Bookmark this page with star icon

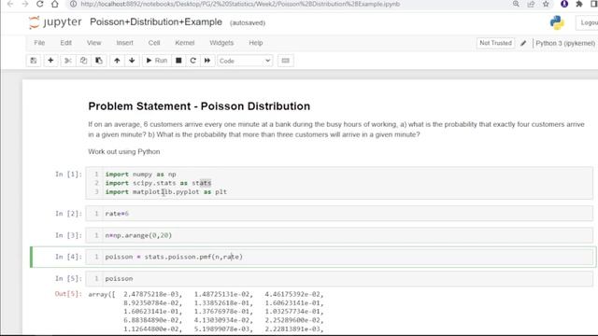point(546,4)
